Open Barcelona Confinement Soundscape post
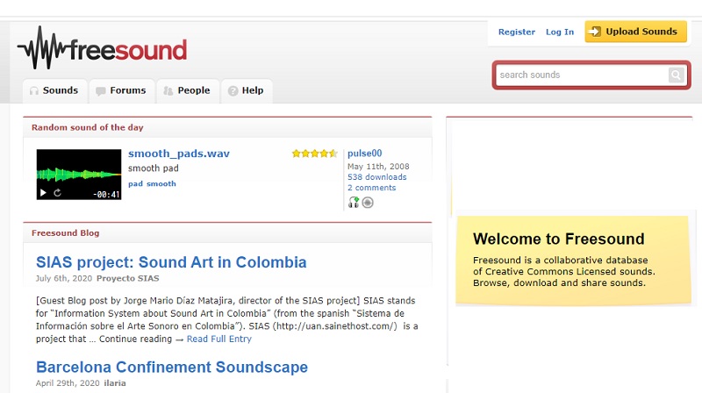The height and width of the screenshot is (393, 702). click(172, 367)
